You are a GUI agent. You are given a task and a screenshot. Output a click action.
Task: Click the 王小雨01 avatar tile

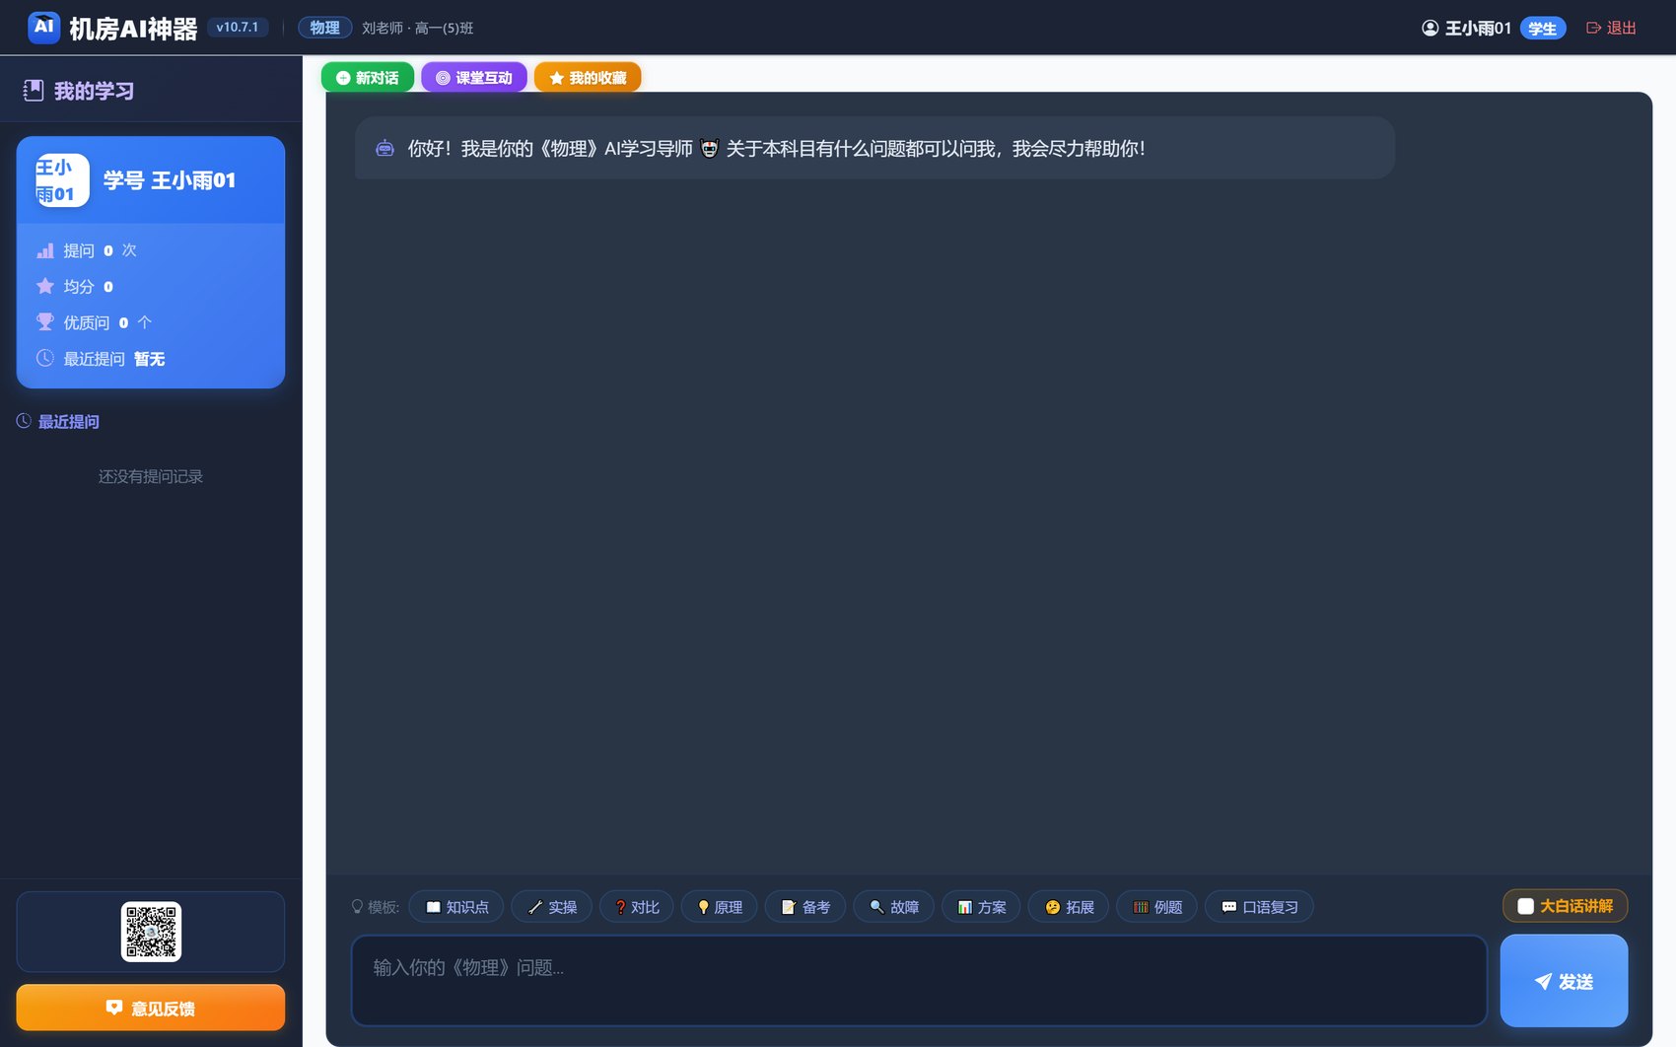pyautogui.click(x=62, y=180)
